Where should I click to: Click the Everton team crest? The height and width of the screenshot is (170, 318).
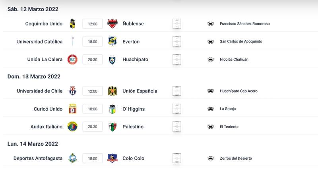[112, 41]
